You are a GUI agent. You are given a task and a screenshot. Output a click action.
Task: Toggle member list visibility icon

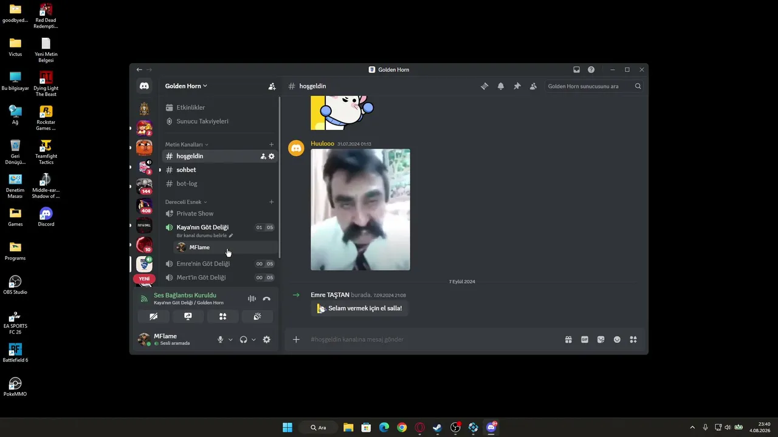coord(533,86)
